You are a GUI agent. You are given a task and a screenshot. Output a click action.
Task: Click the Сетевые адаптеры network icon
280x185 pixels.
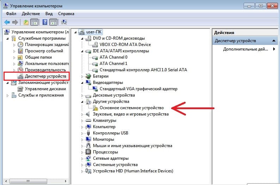click(88, 158)
